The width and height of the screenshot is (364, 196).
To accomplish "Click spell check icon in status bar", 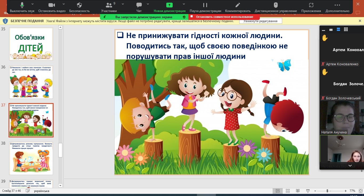I will (28, 191).
